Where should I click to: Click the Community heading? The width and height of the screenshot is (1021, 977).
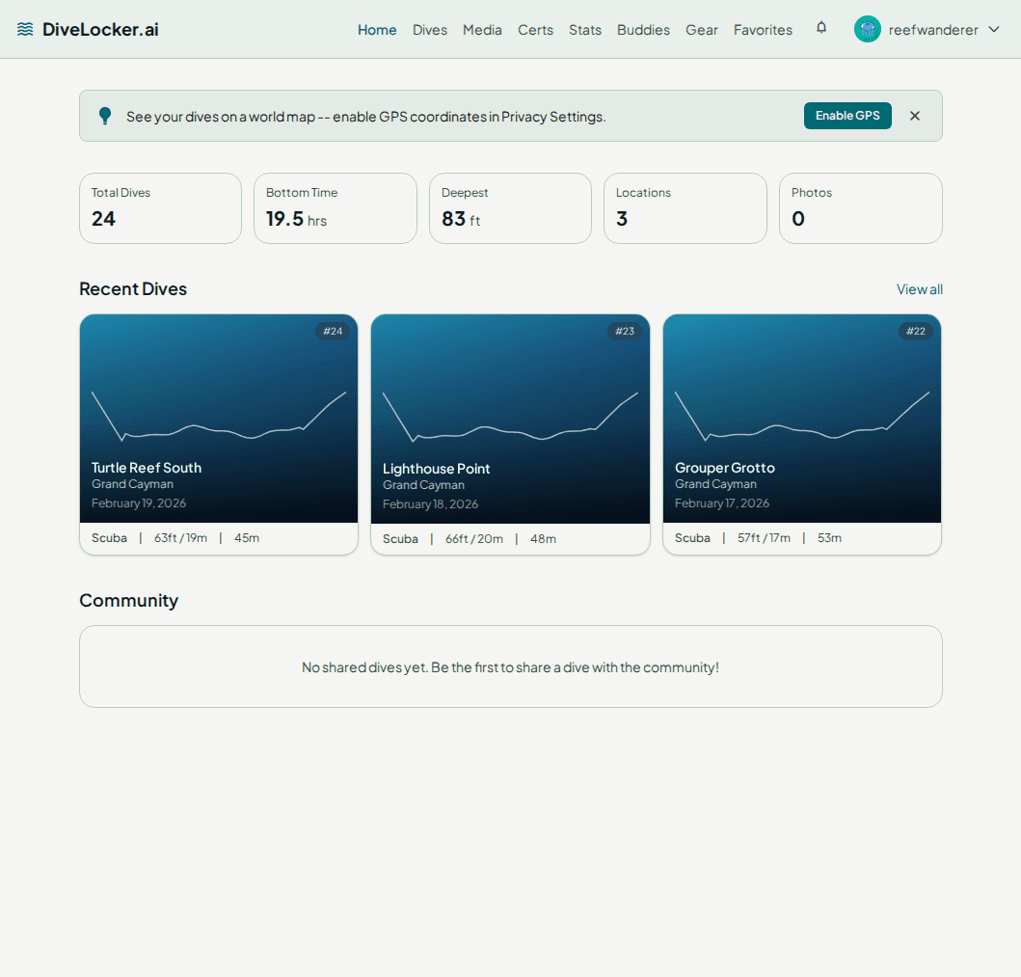point(129,600)
